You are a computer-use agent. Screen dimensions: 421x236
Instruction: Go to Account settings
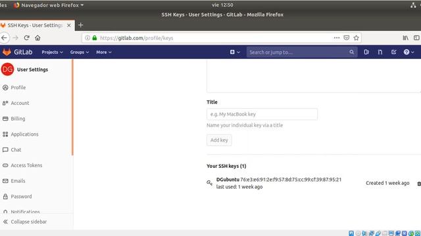(20, 103)
